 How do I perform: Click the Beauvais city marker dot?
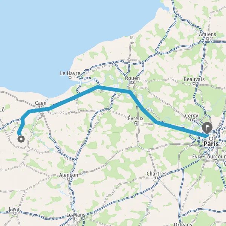tap(194, 84)
